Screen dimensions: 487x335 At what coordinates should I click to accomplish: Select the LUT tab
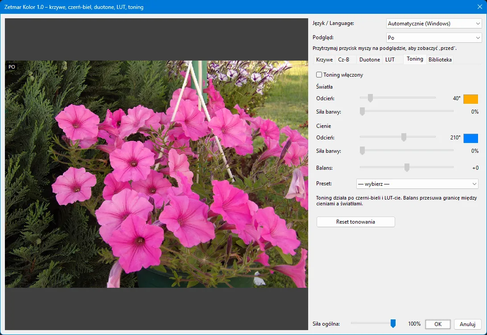pyautogui.click(x=390, y=60)
